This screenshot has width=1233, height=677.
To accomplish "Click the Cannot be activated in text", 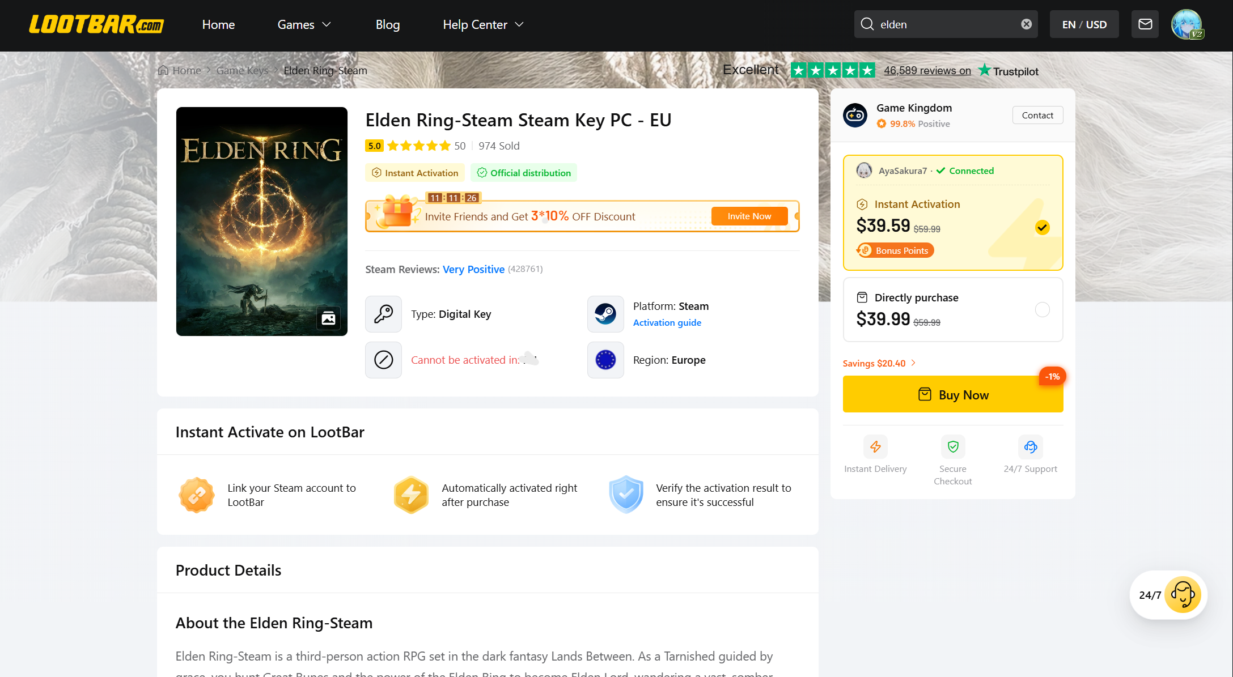I will click(465, 360).
